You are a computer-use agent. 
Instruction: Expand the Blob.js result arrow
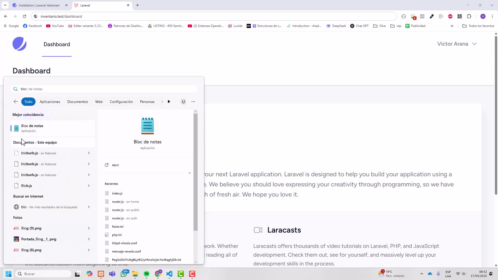click(89, 186)
